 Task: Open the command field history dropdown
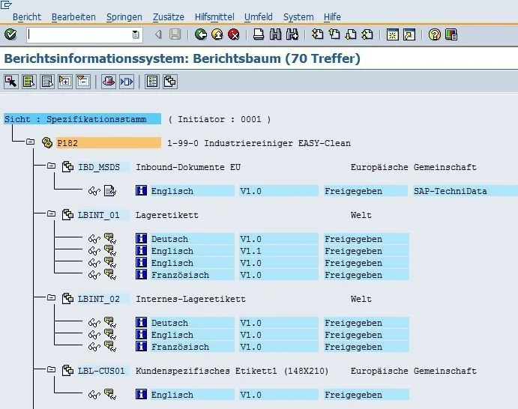click(x=136, y=34)
